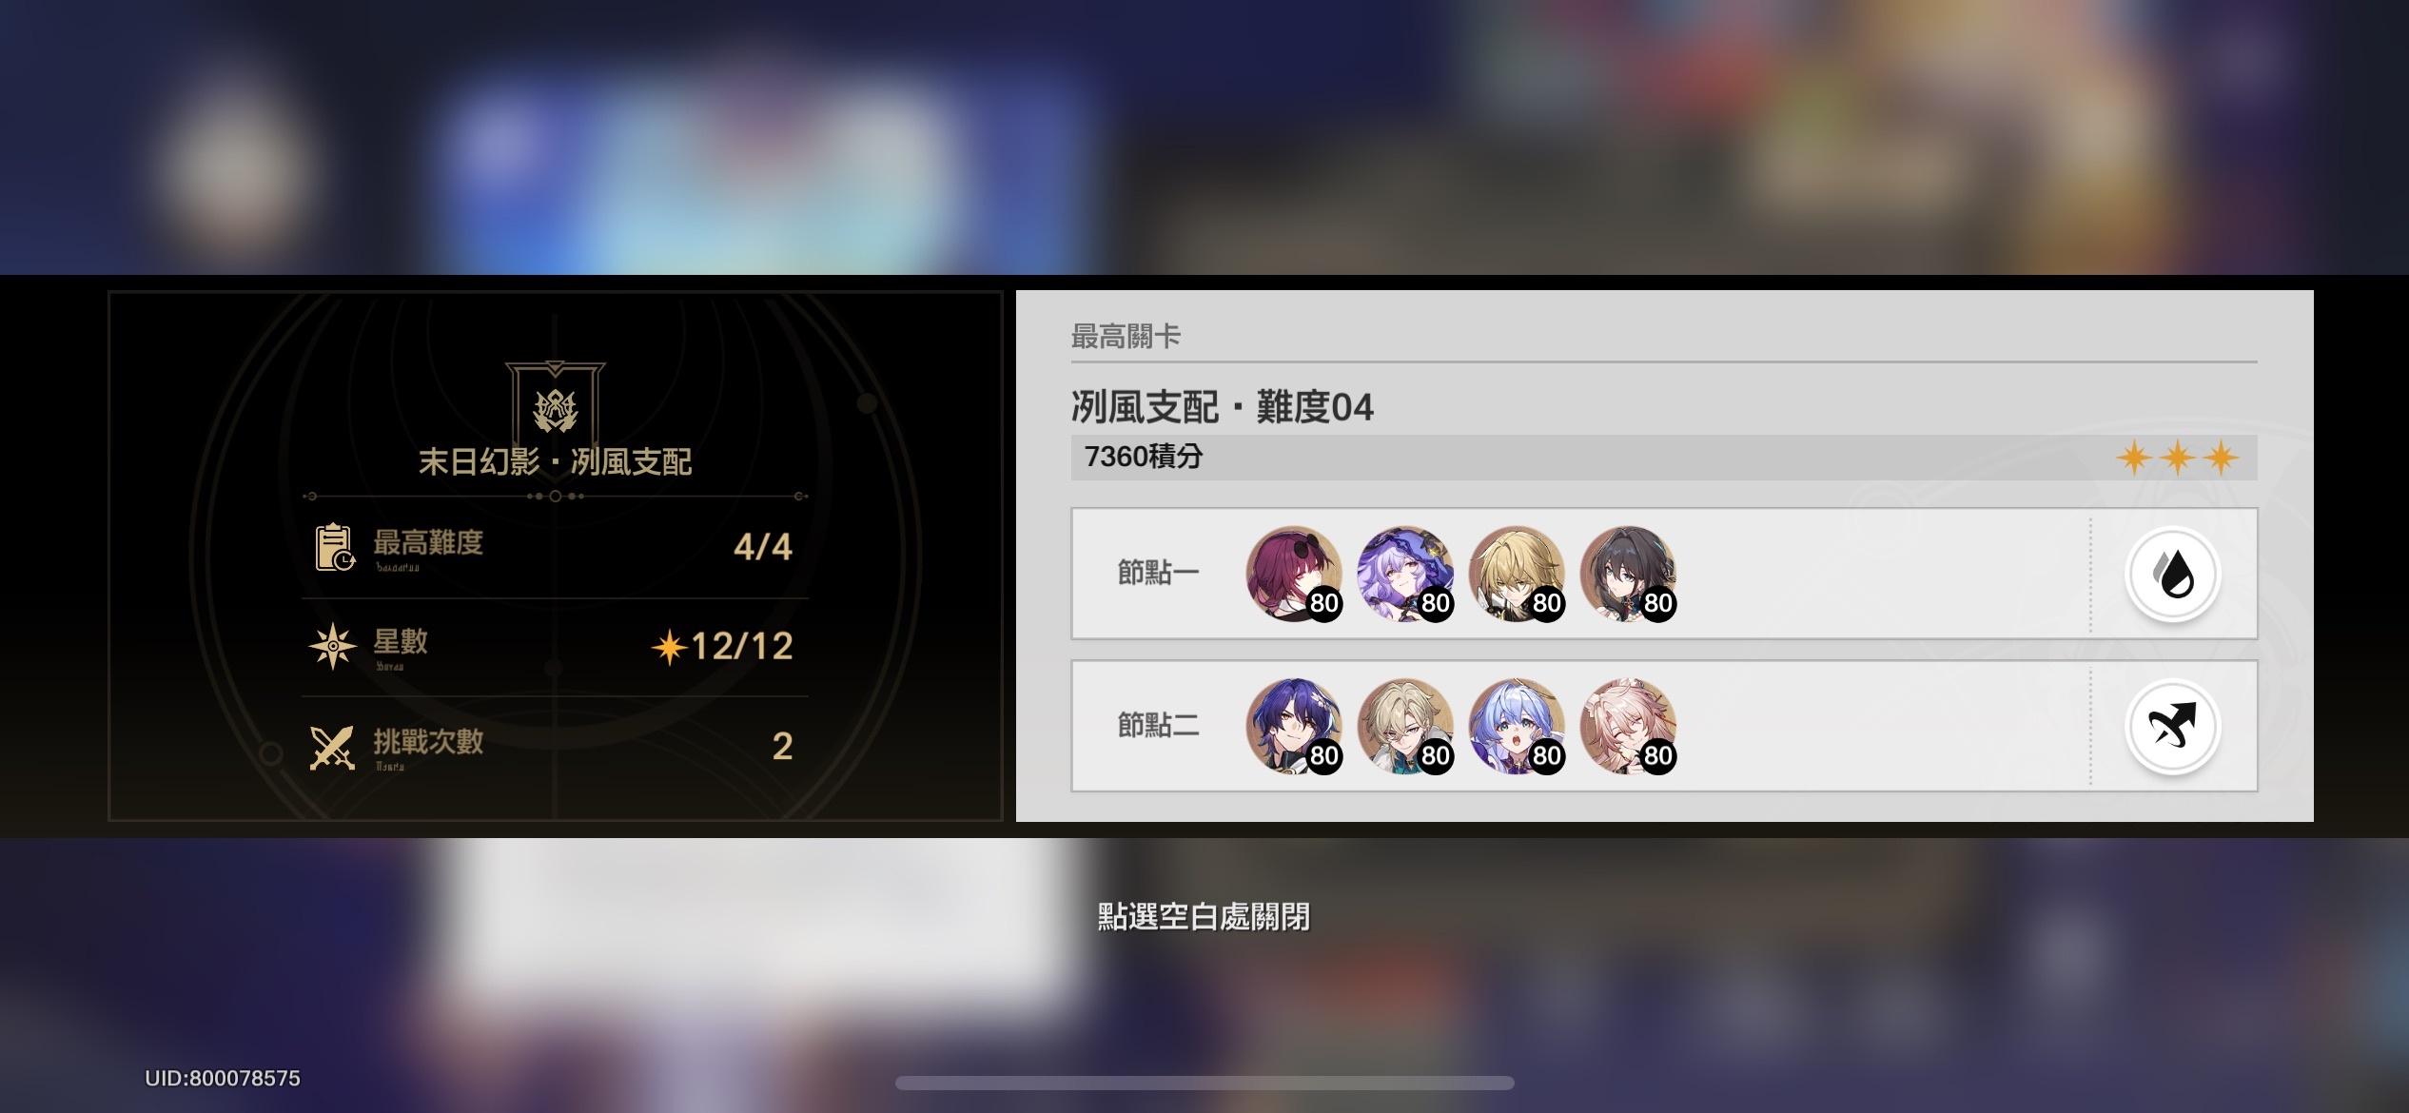This screenshot has height=1113, width=2409.
Task: Tap the blond Aventurine portrait in Node One
Action: coord(1517,574)
